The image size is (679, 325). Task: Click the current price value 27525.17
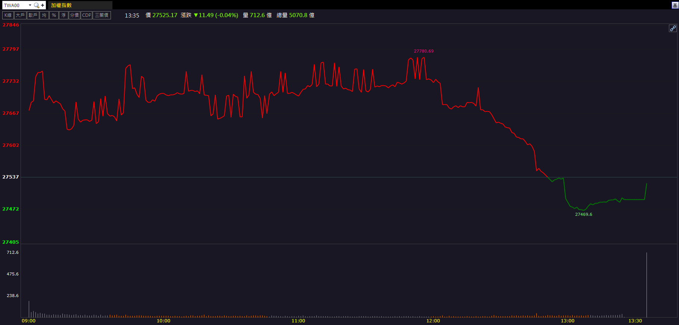pos(165,15)
